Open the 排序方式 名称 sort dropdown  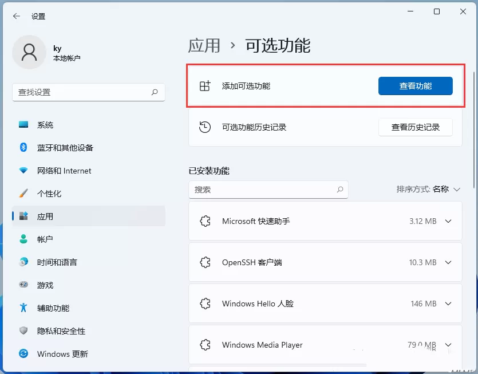(x=428, y=190)
